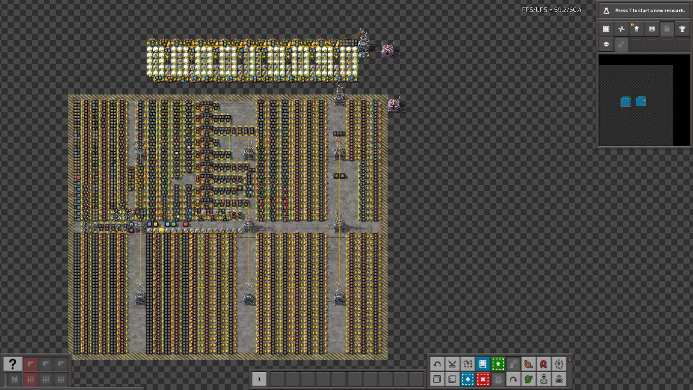This screenshot has height=390, width=693.
Task: Open the Factoriopedia open-book icon
Action: click(652, 29)
